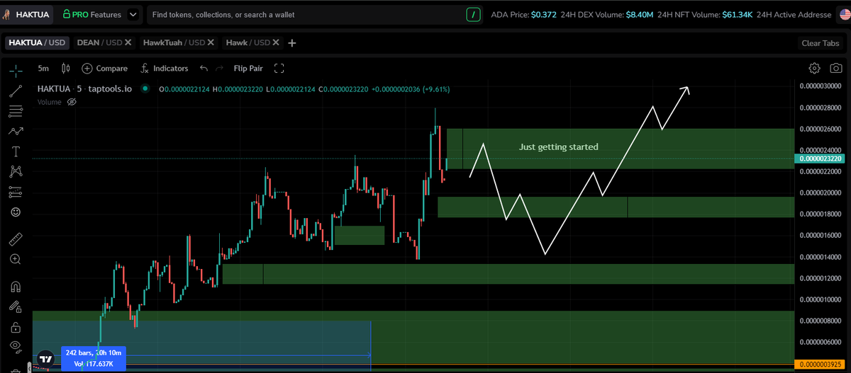Click the 0.0000030000 price axis label
851x373 pixels.
point(820,86)
